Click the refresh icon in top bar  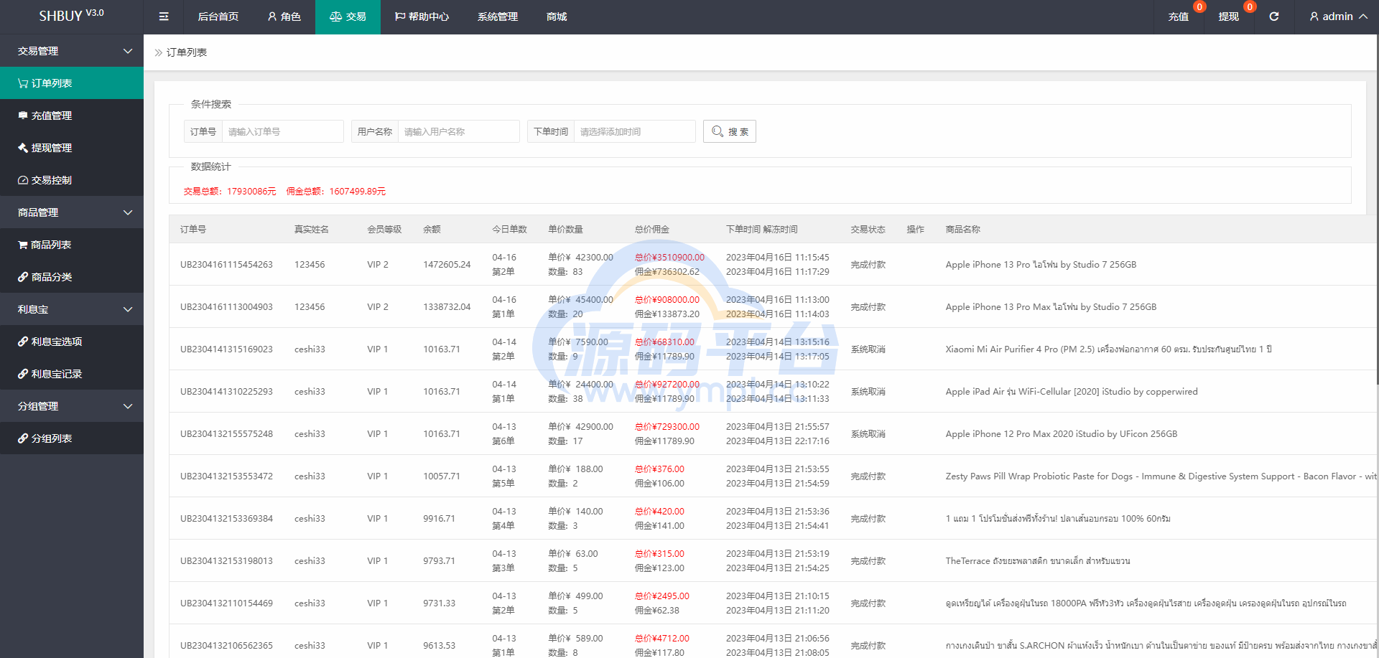1273,17
